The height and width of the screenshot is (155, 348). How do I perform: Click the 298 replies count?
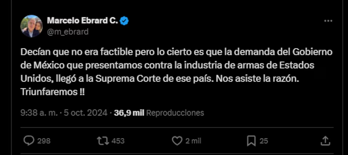coord(44,141)
